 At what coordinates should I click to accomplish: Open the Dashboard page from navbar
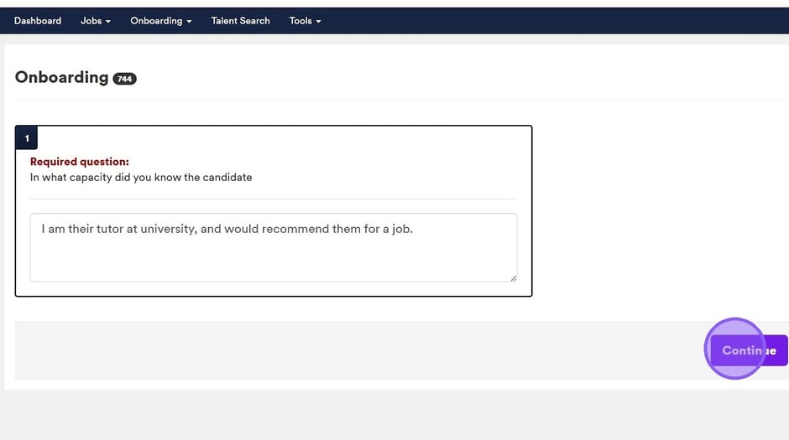(x=38, y=21)
